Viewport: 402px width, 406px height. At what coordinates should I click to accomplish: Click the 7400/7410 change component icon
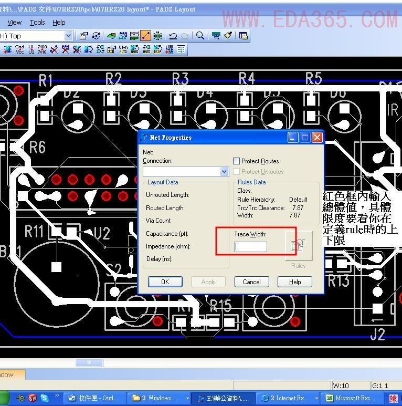[x=43, y=49]
